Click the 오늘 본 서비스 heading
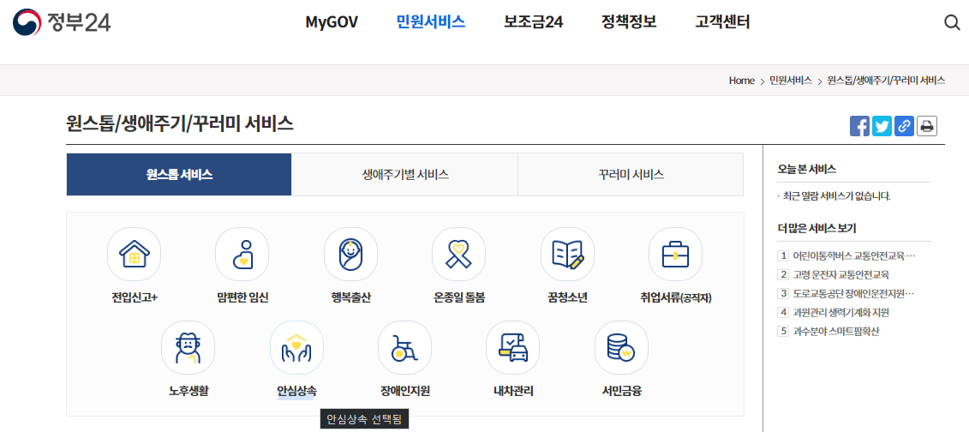 click(806, 169)
